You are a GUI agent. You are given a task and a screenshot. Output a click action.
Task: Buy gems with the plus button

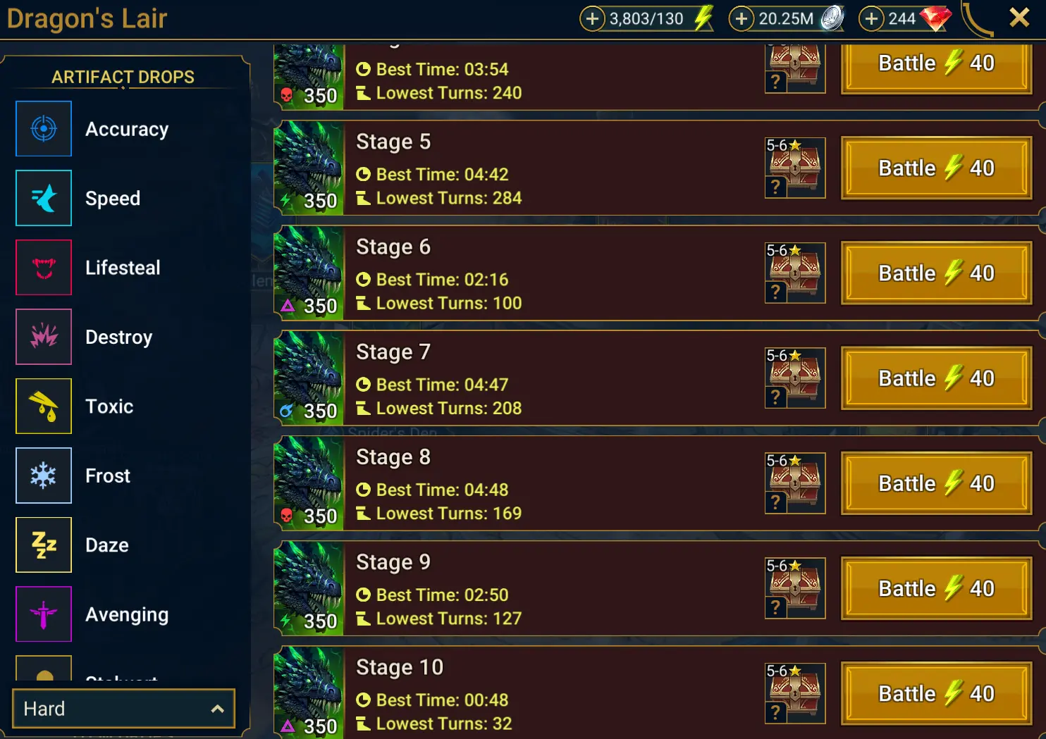point(872,18)
